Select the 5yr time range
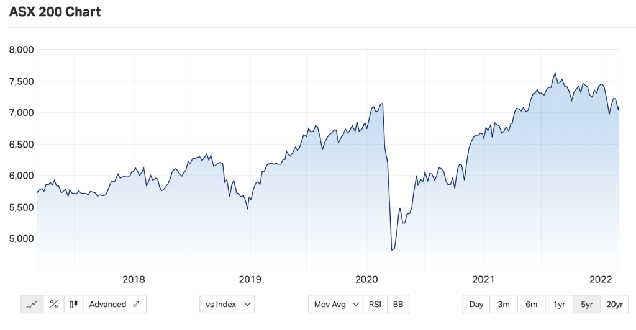The height and width of the screenshot is (330, 636). pos(586,304)
